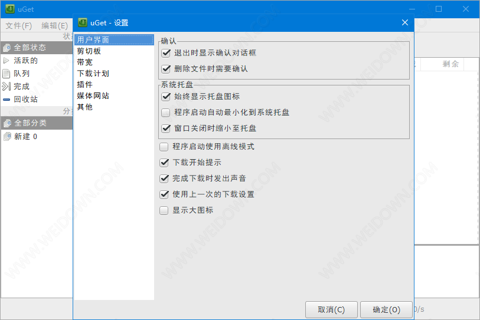The image size is (480, 320).
Task: Open 媒体网站 settings page
Action: point(114,95)
